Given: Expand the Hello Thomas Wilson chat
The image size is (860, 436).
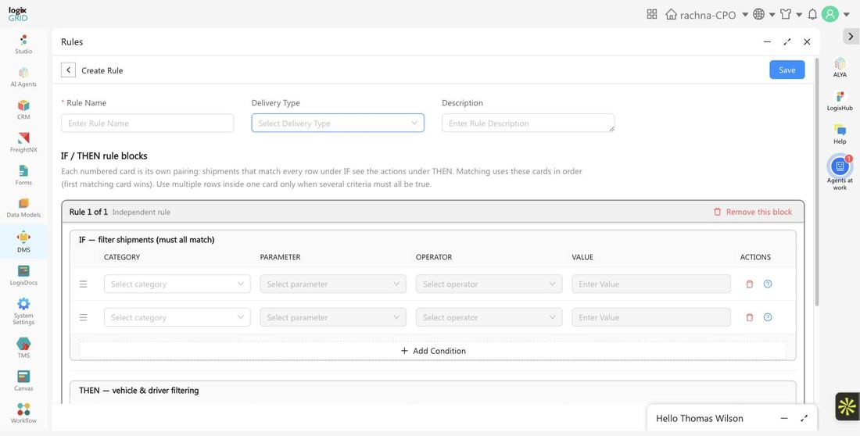Looking at the screenshot, I should coord(804,419).
